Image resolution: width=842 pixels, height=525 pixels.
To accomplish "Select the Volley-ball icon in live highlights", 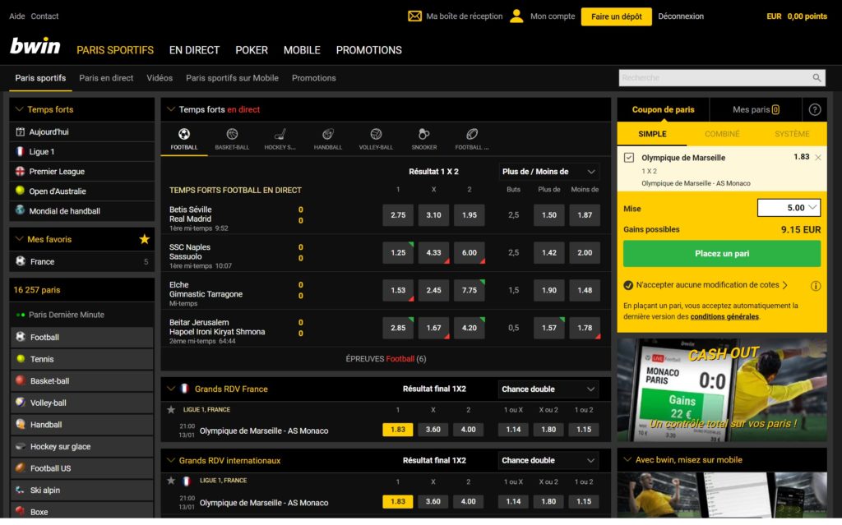I will (x=376, y=134).
